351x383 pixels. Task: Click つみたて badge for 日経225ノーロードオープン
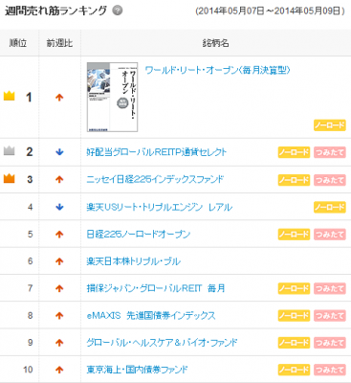330,235
